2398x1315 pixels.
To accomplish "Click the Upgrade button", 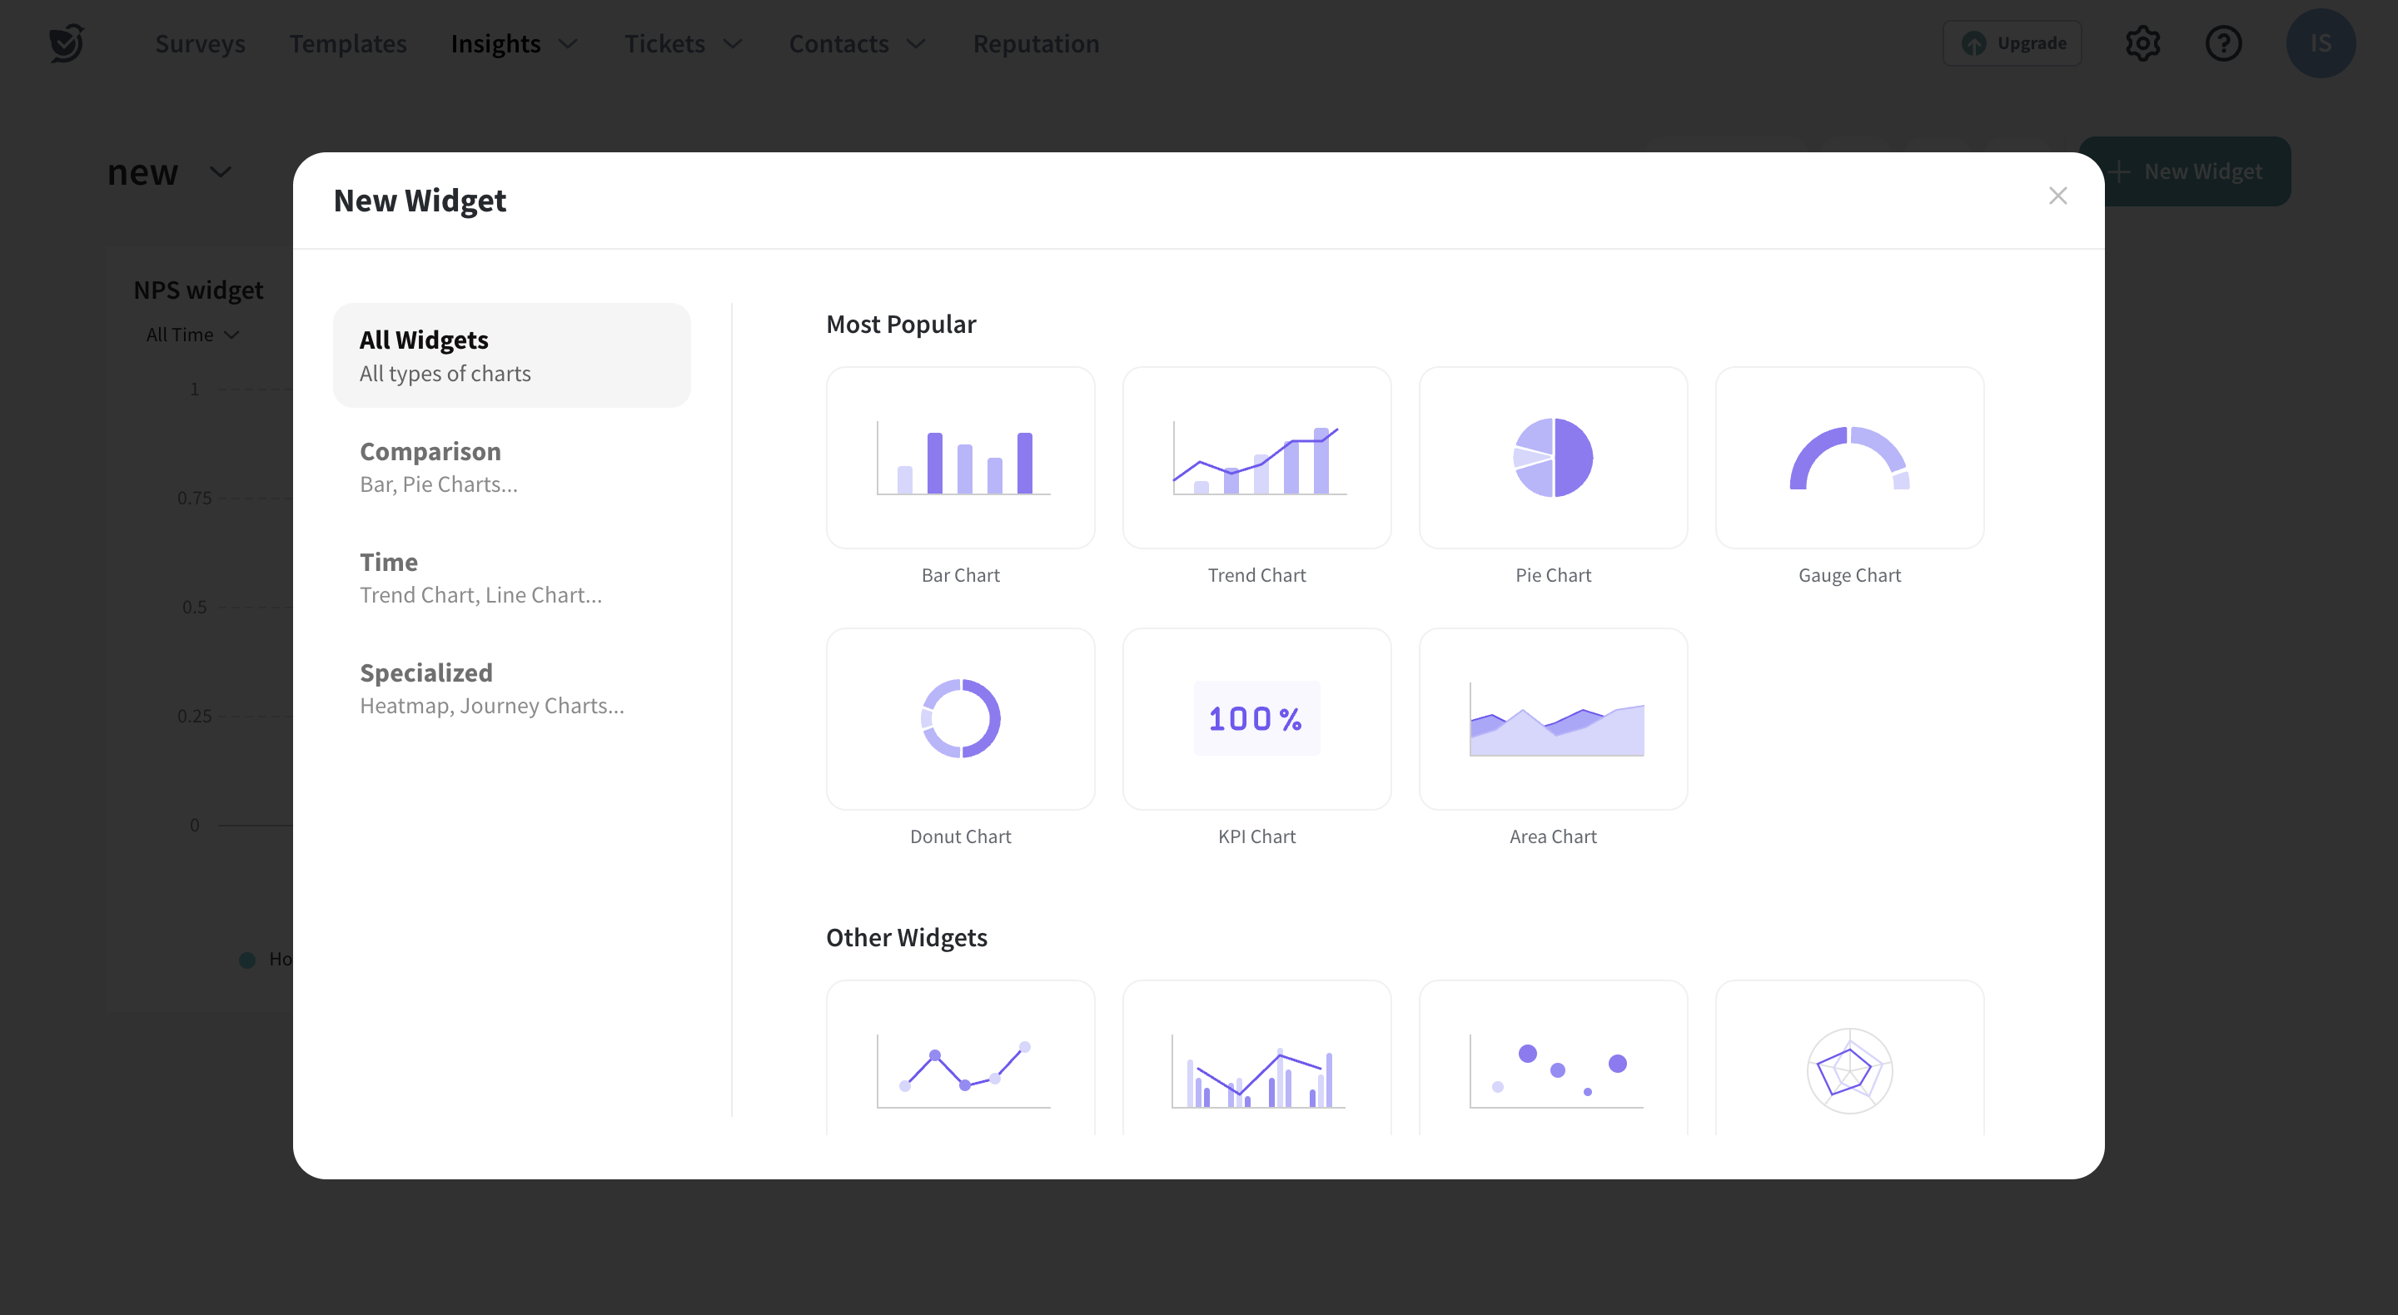I will [2012, 44].
